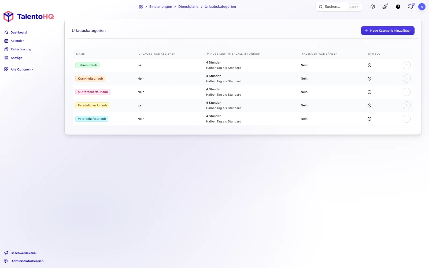Open the actions menu for Vaterschaftsurlaub

407,119
